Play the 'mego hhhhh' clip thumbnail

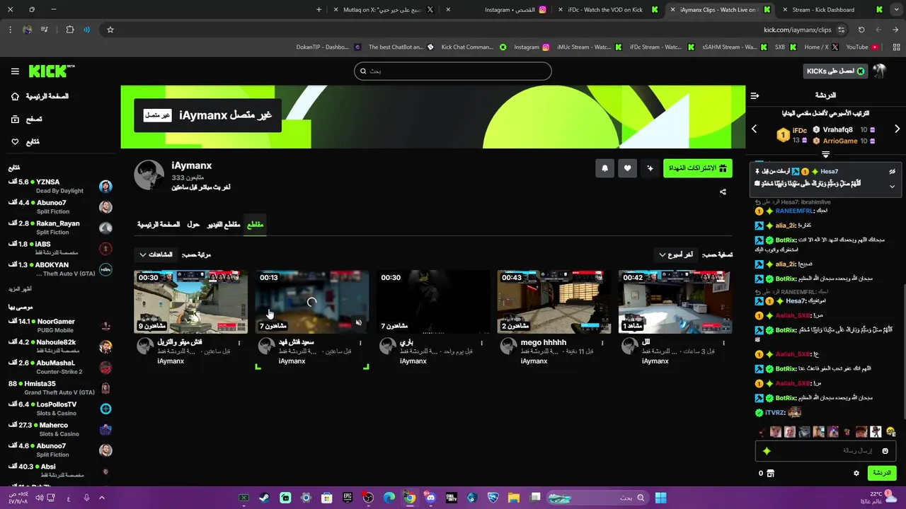tap(554, 301)
